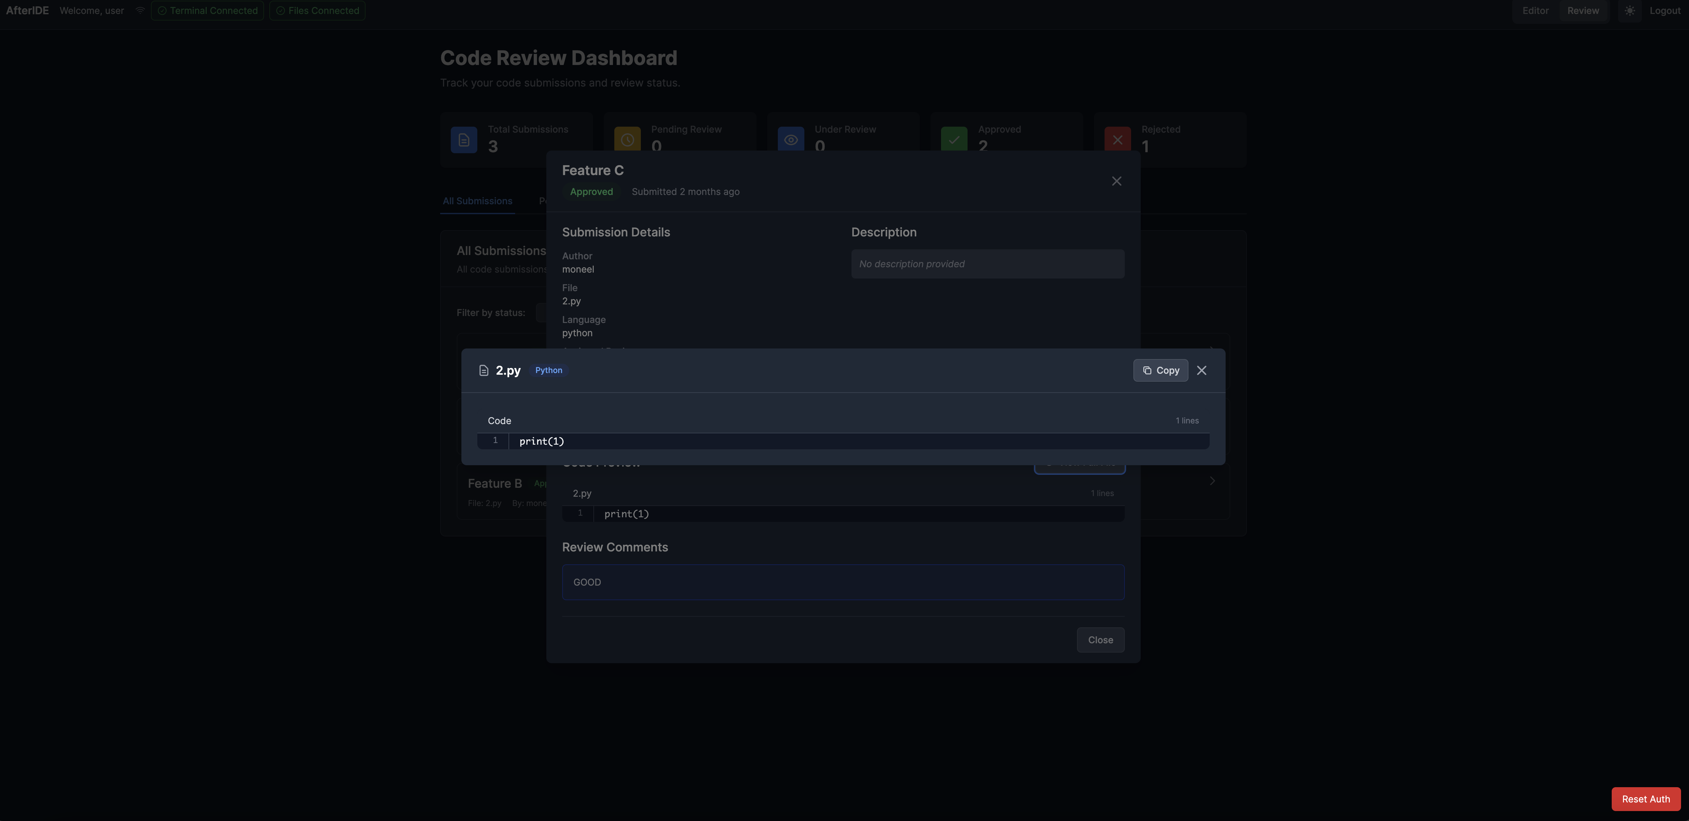Switch to the Editor tab
The width and height of the screenshot is (1689, 821).
tap(1535, 11)
